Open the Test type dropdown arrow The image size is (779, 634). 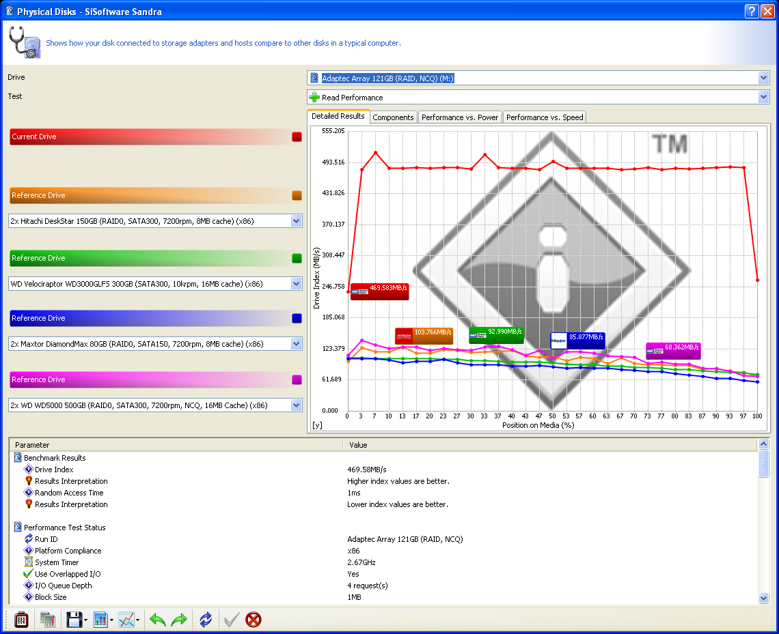(763, 97)
